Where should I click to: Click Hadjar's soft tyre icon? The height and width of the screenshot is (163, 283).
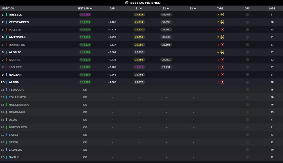pos(222,74)
